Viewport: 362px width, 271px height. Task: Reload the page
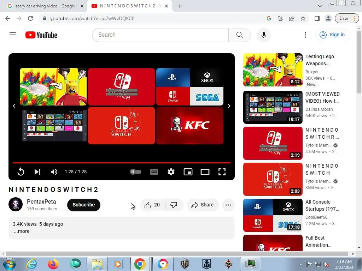(x=30, y=18)
